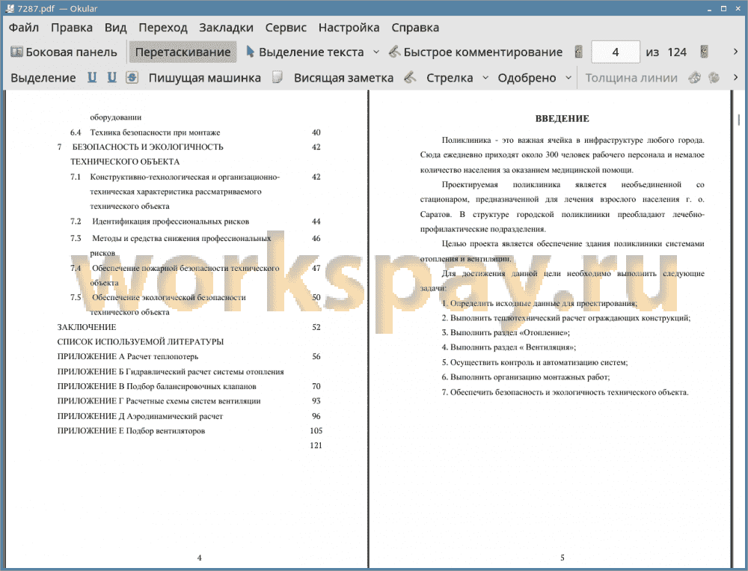Select the Пишущая машинка typewriter tool

click(x=205, y=78)
